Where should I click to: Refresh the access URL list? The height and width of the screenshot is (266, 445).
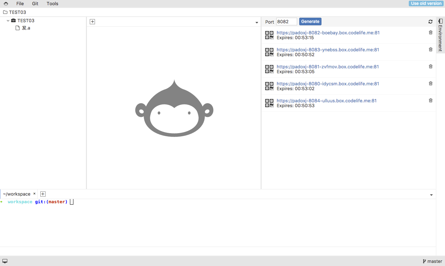tap(430, 22)
